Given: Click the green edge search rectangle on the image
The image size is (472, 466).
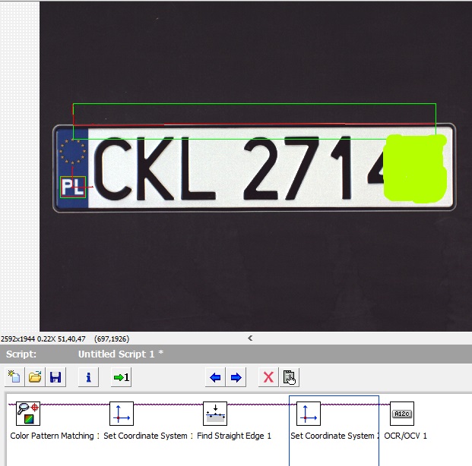Looking at the screenshot, I should click(x=255, y=121).
